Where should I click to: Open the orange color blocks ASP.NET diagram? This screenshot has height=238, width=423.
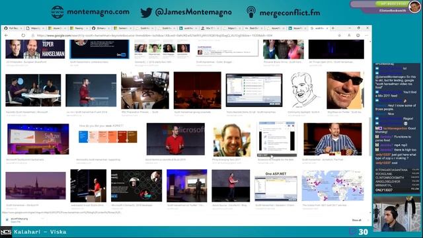point(108,137)
